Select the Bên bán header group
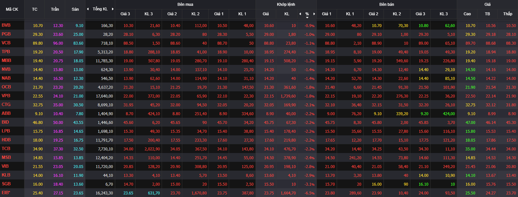 [x=386, y=4]
